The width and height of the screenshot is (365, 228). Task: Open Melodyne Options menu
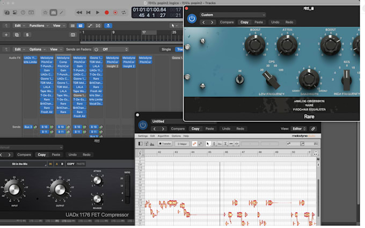[176, 136]
